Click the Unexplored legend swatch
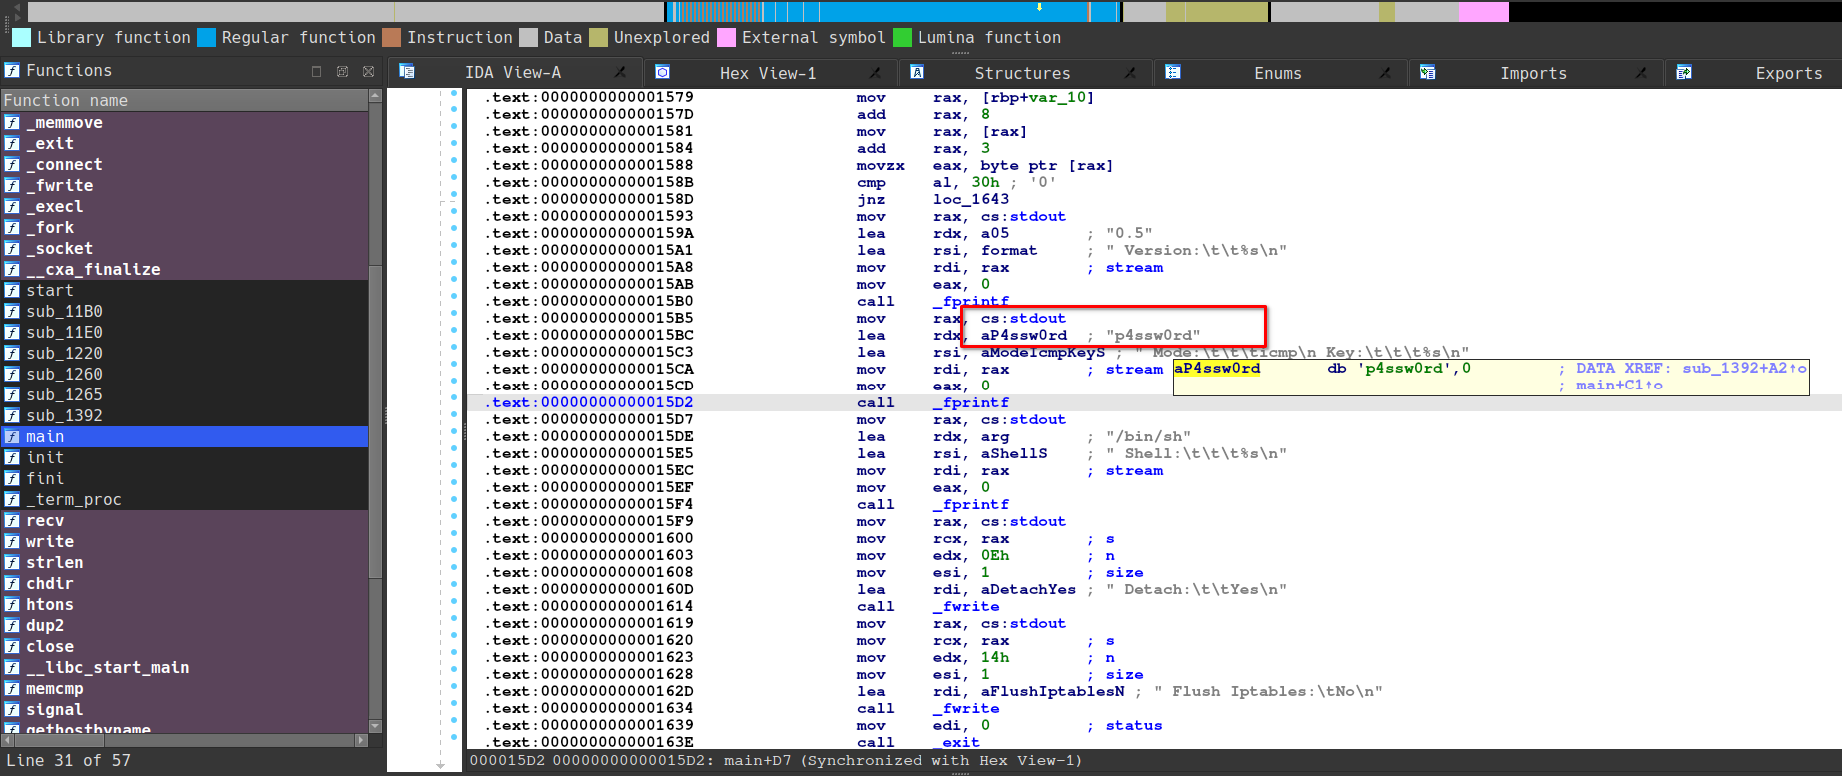 [598, 37]
